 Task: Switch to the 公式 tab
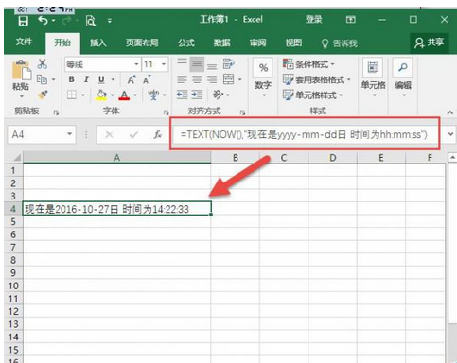click(x=186, y=43)
